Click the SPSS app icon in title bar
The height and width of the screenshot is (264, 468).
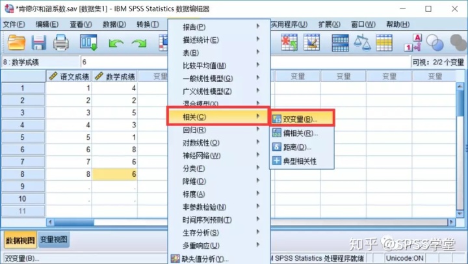pos(9,8)
